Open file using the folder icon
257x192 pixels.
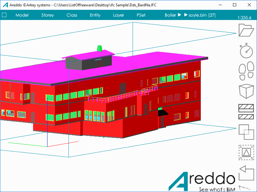point(246,30)
